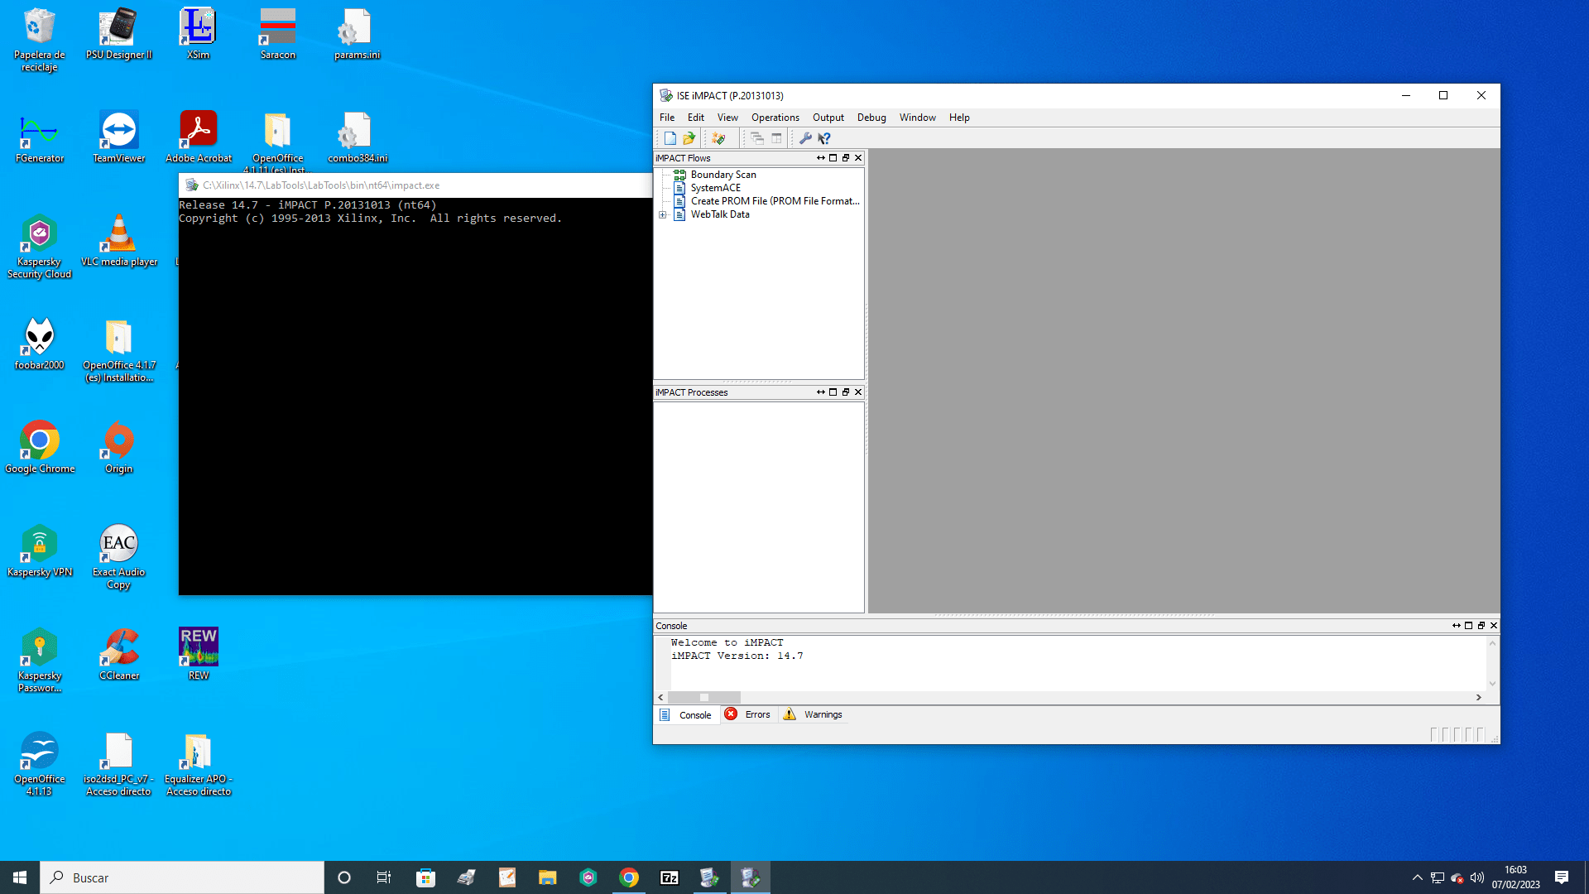Select Boundary Scan in iMPACT Flows
The image size is (1589, 894).
(723, 175)
